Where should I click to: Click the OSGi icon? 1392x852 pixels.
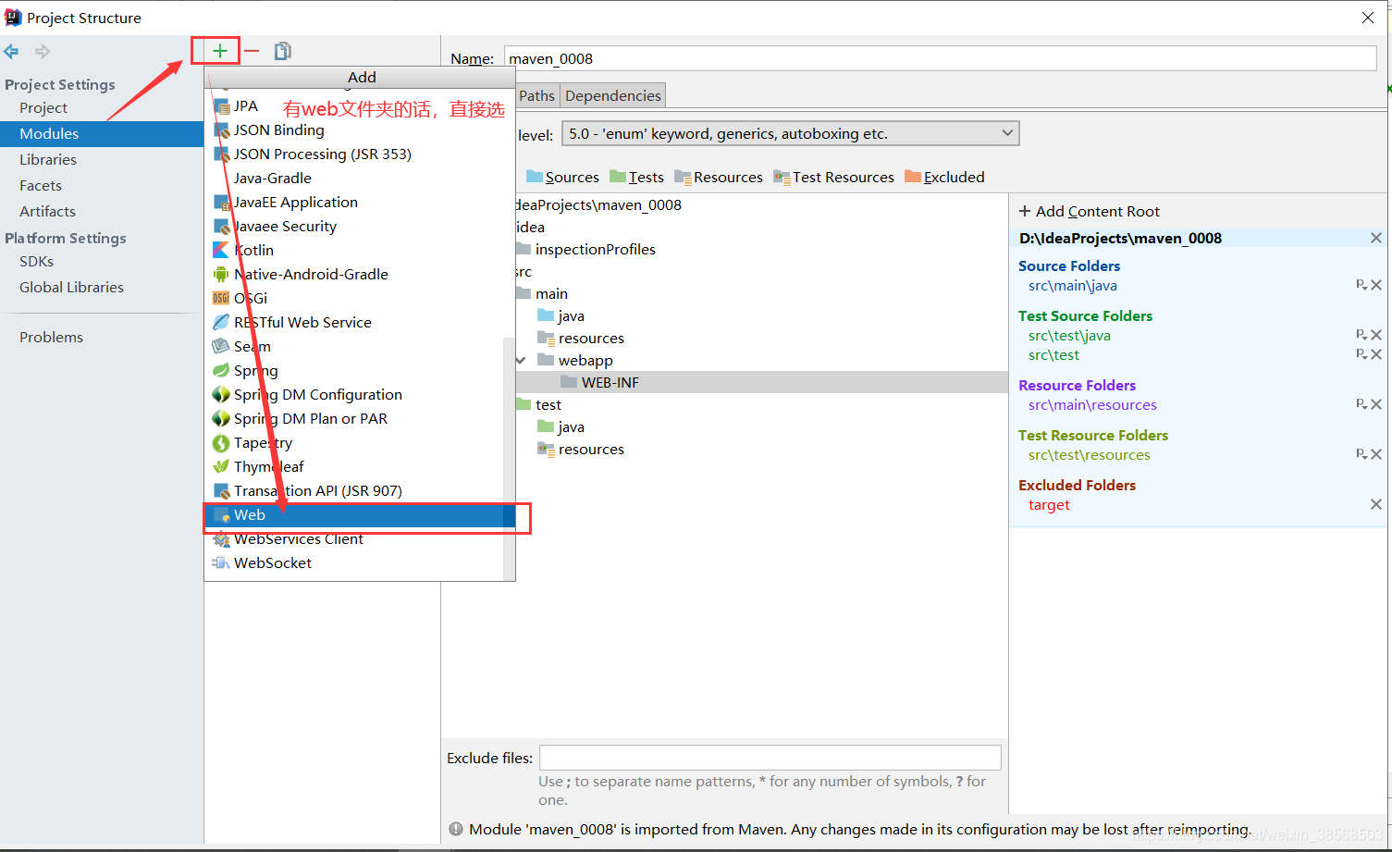[221, 299]
